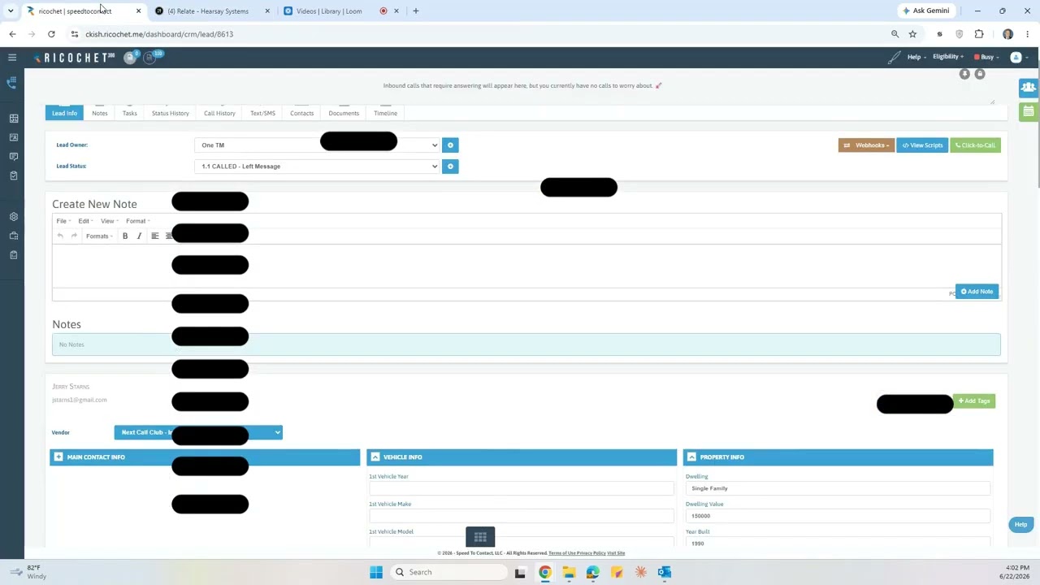Open the Vendor dropdown

198,432
